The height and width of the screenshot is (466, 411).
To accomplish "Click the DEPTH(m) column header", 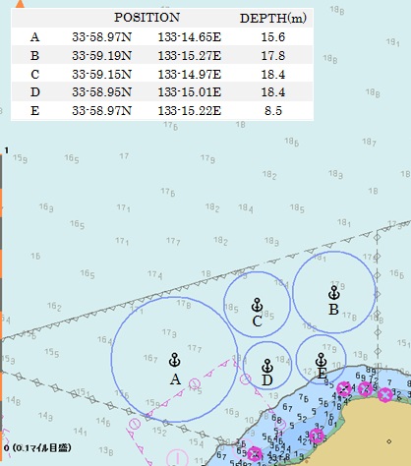I will pyautogui.click(x=273, y=18).
